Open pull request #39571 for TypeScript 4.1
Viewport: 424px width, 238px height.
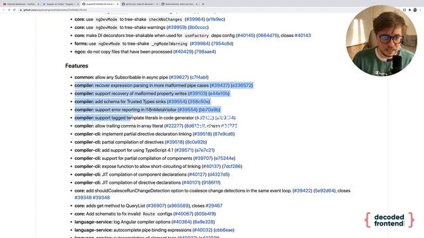(184, 150)
